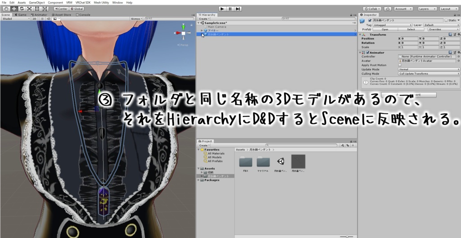Open the GameObject menu
Screen dimensions: 461x238
(37, 3)
